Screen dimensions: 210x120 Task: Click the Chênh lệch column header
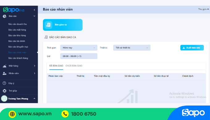187,76
